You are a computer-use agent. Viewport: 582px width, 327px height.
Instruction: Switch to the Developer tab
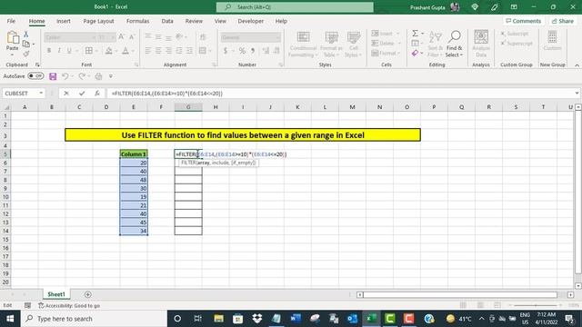pos(251,21)
